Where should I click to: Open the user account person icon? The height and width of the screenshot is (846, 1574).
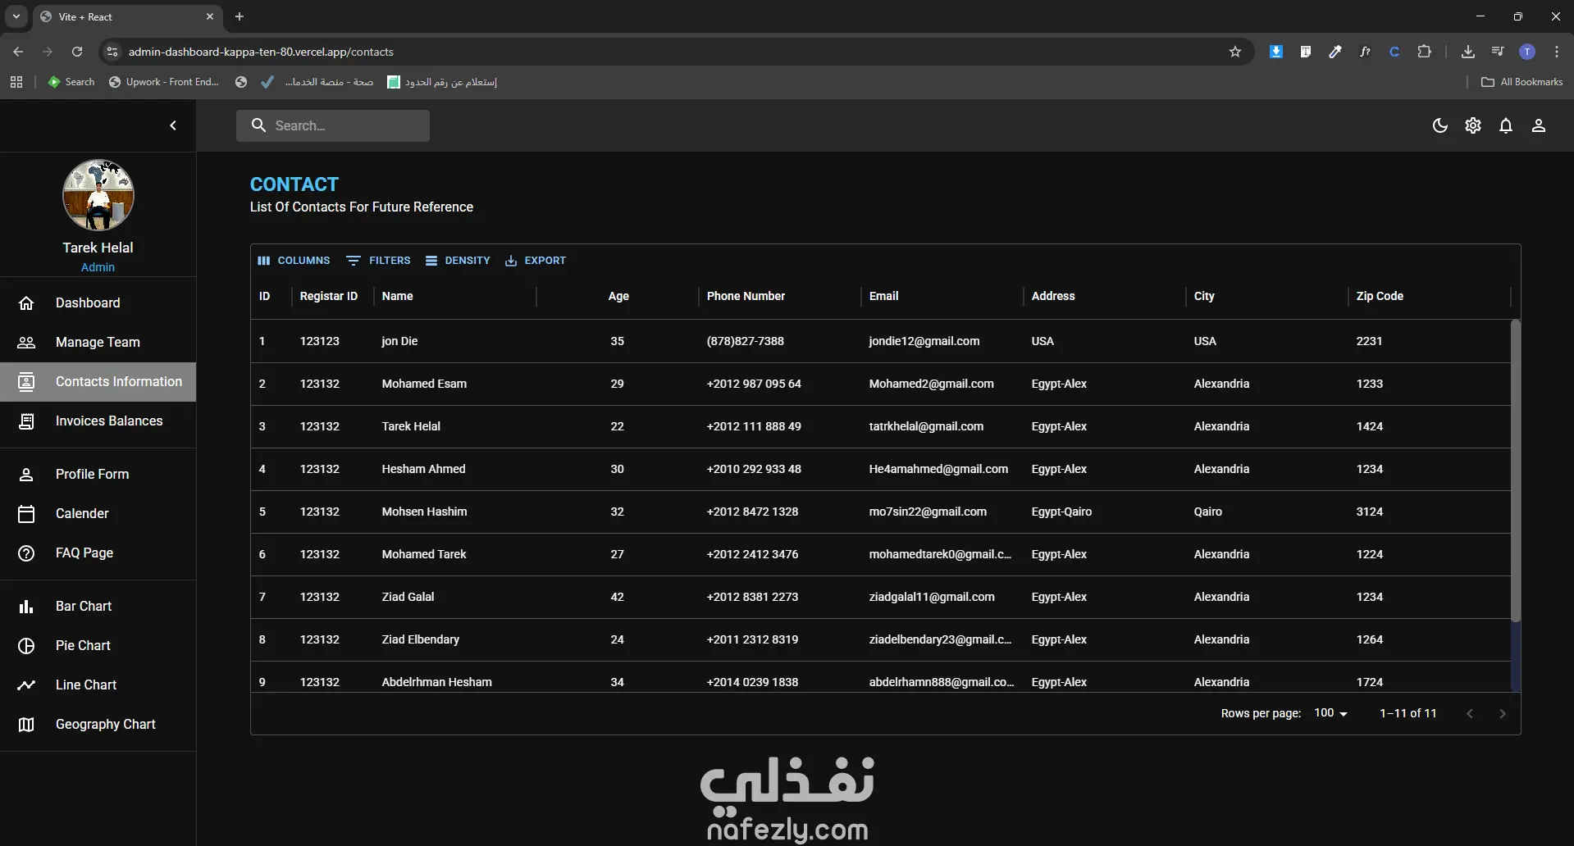(1539, 125)
